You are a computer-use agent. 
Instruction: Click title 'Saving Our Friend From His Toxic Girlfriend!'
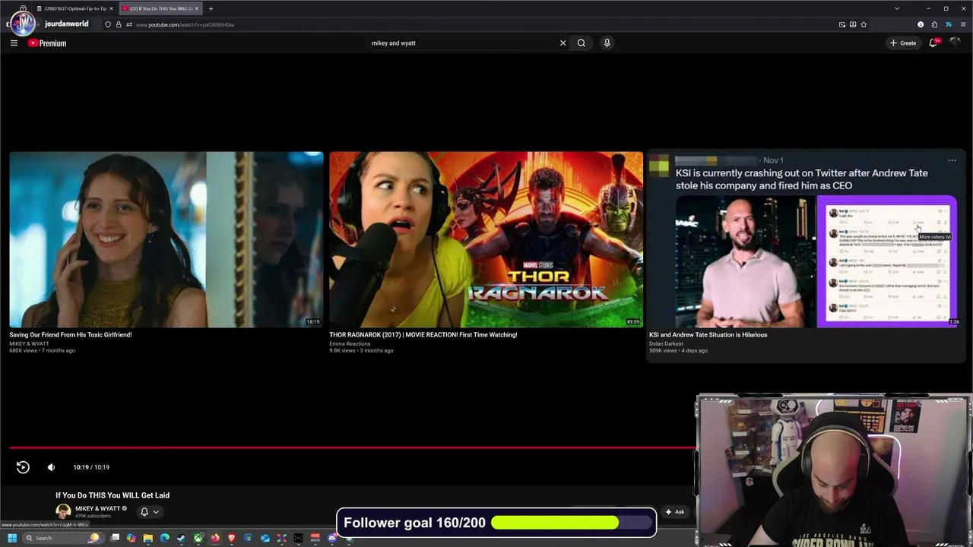point(71,334)
